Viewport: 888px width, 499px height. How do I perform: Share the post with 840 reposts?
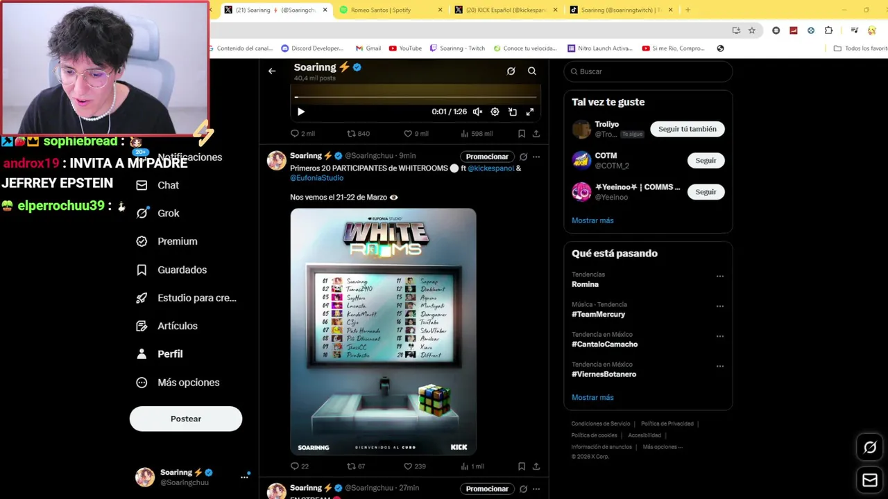(x=536, y=134)
